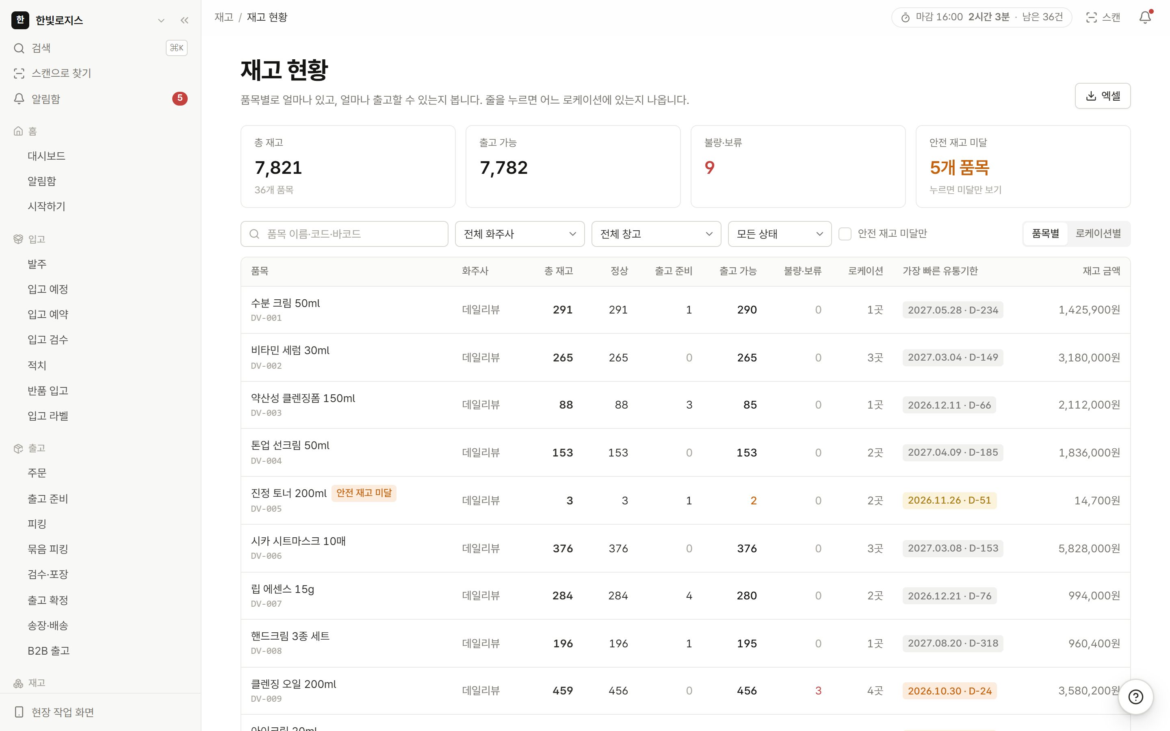
Task: Open the help question-mark button
Action: click(1135, 696)
